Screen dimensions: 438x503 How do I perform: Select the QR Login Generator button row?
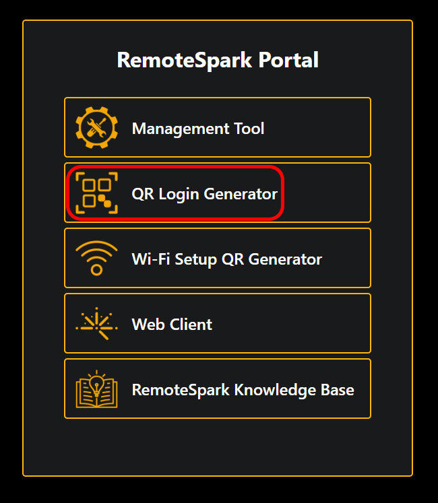(x=218, y=193)
